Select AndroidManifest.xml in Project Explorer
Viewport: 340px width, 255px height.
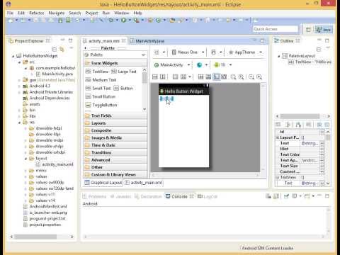tap(45, 206)
